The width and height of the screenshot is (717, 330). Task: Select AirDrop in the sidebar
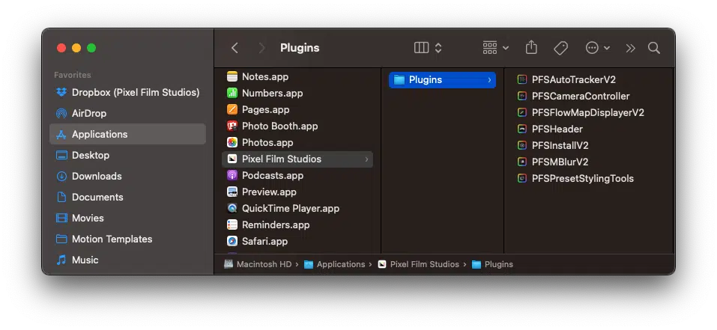click(127, 113)
